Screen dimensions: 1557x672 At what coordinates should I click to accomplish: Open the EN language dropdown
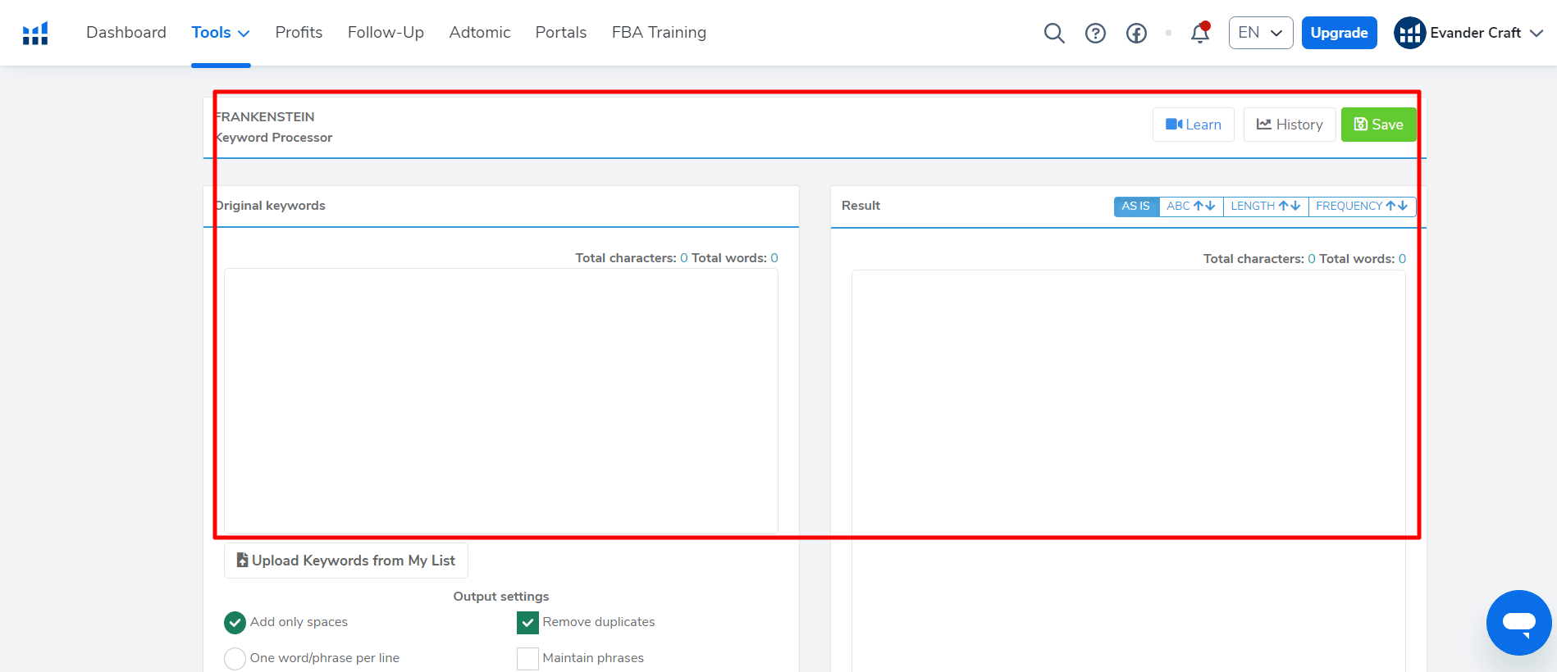(1261, 33)
